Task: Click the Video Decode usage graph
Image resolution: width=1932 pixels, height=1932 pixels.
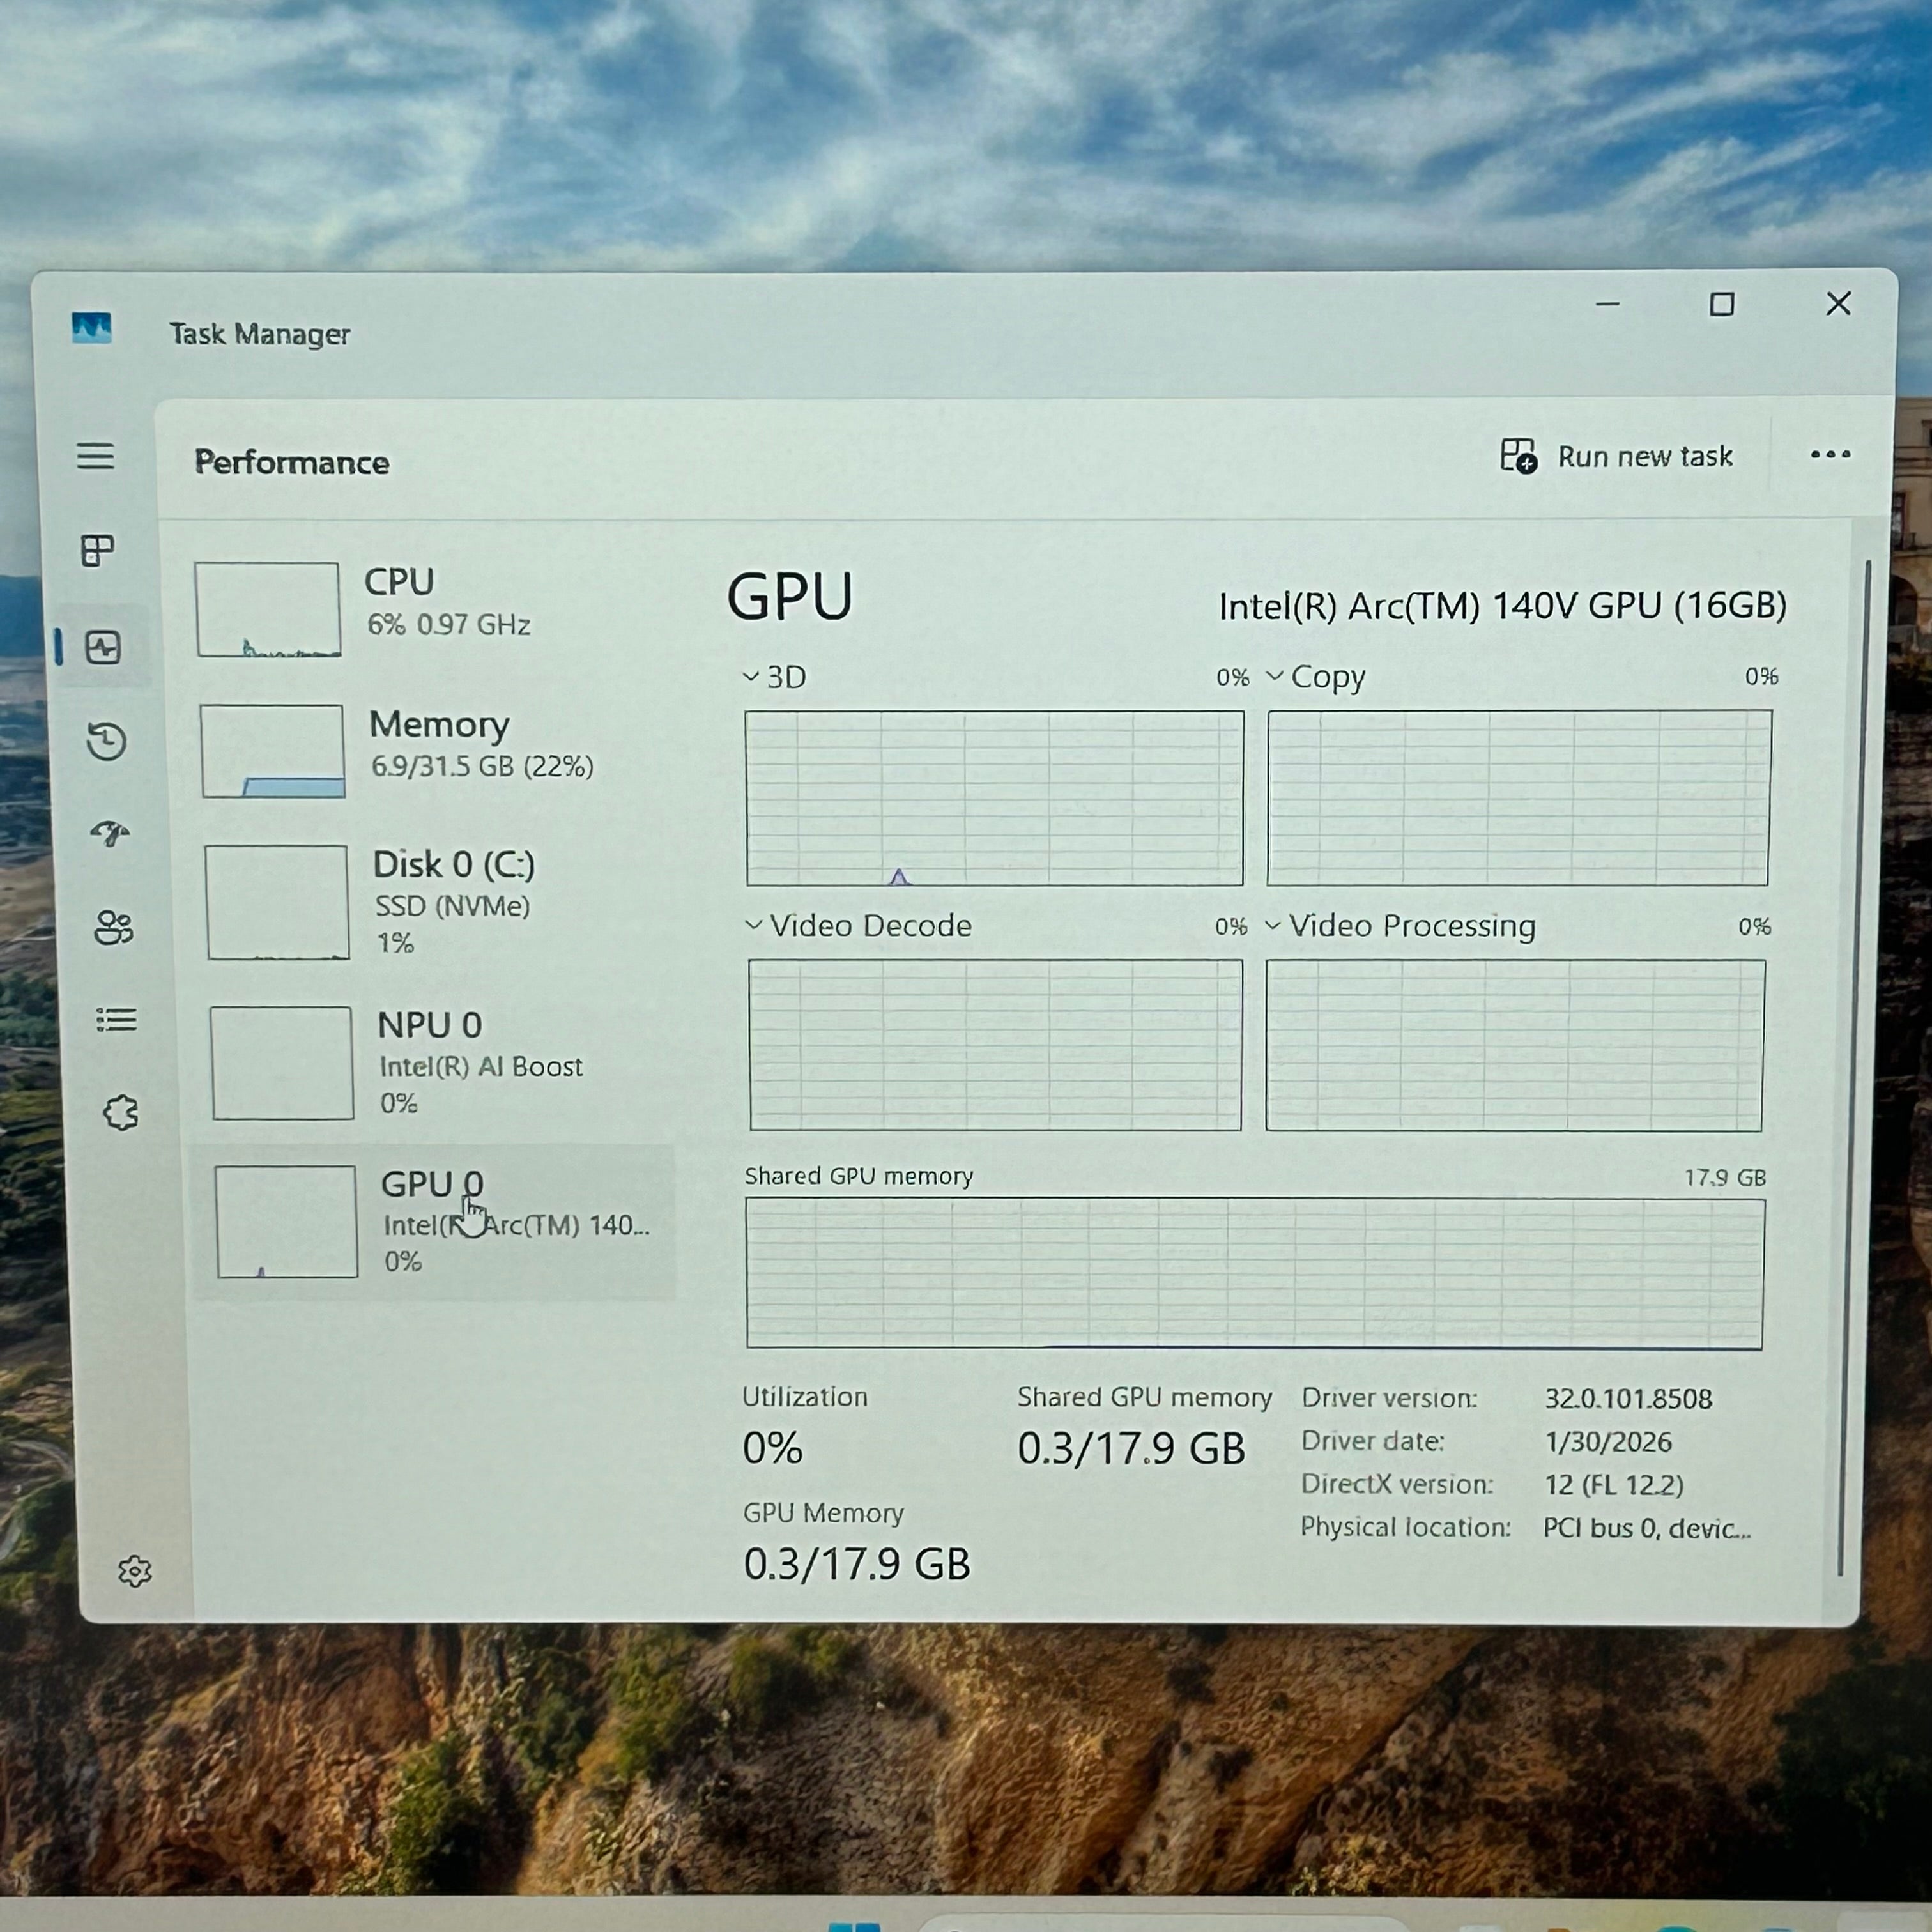Action: 995,1045
